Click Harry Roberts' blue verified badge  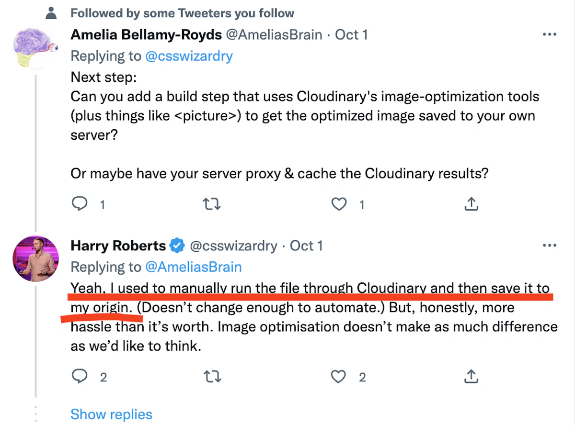pos(177,246)
